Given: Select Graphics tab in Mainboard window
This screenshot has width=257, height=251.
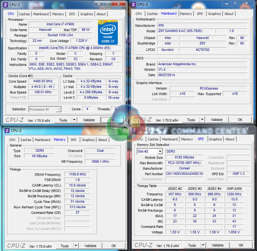Looking at the screenshot, I should 214,14.
